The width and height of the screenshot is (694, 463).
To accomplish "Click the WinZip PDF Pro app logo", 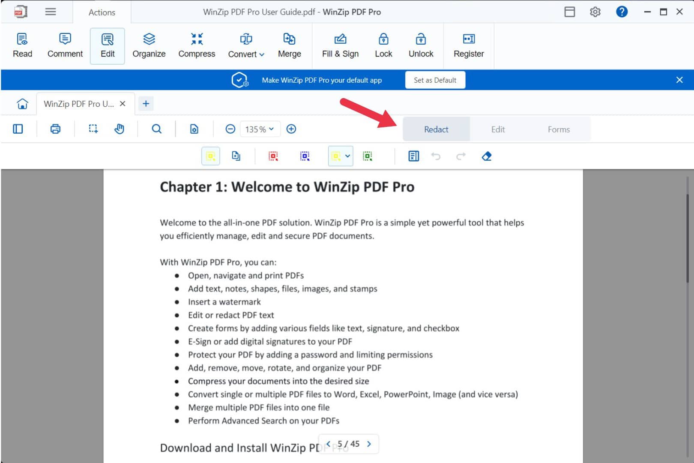I will [x=21, y=12].
